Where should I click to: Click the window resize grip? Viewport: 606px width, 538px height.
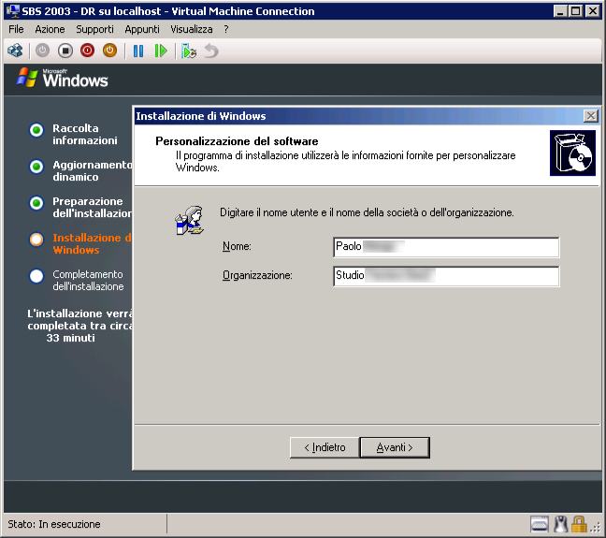[x=596, y=528]
